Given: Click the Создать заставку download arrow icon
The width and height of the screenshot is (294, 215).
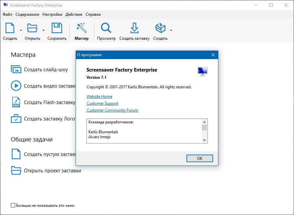Looking at the screenshot, I should (135, 28).
